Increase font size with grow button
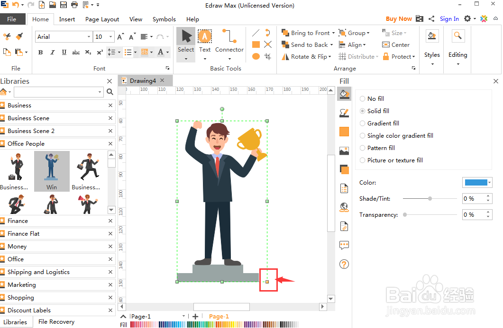The height and width of the screenshot is (328, 503). pyautogui.click(x=120, y=36)
